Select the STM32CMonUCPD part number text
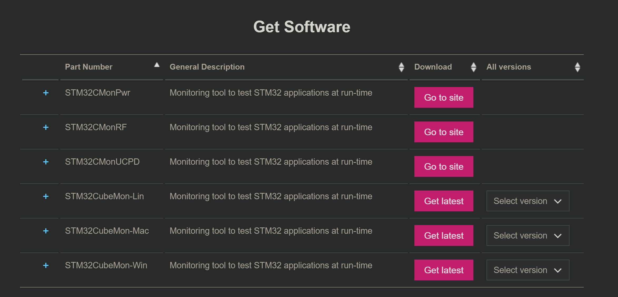This screenshot has width=618, height=297. pyautogui.click(x=102, y=162)
